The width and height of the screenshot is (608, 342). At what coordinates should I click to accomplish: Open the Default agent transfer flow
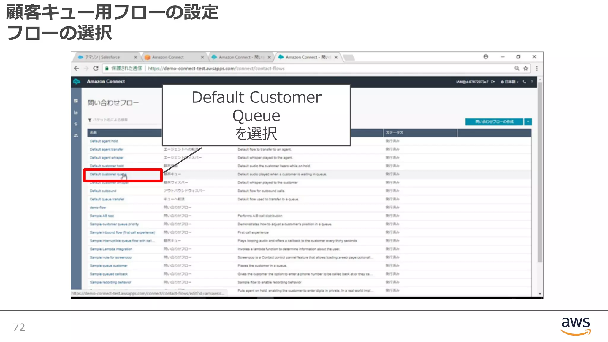pos(106,149)
